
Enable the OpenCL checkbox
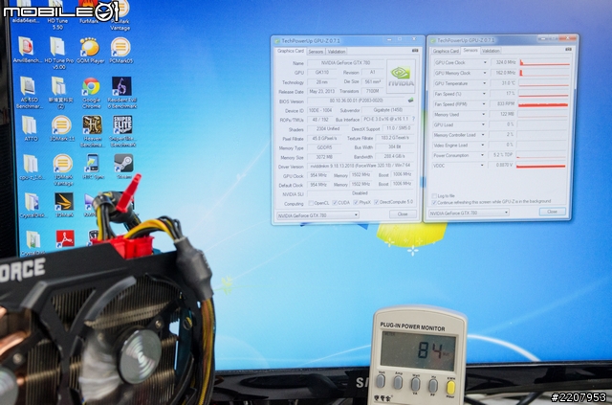pos(311,203)
